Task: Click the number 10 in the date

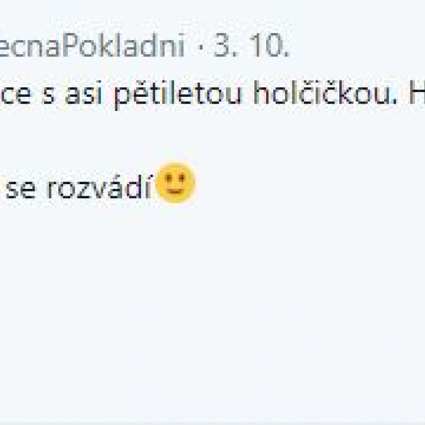Action: [268, 45]
